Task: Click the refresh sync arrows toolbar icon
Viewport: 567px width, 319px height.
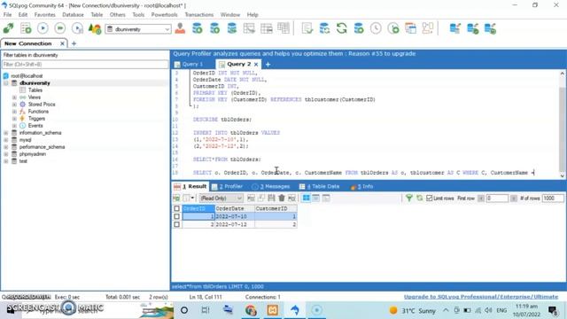Action: click(341, 28)
